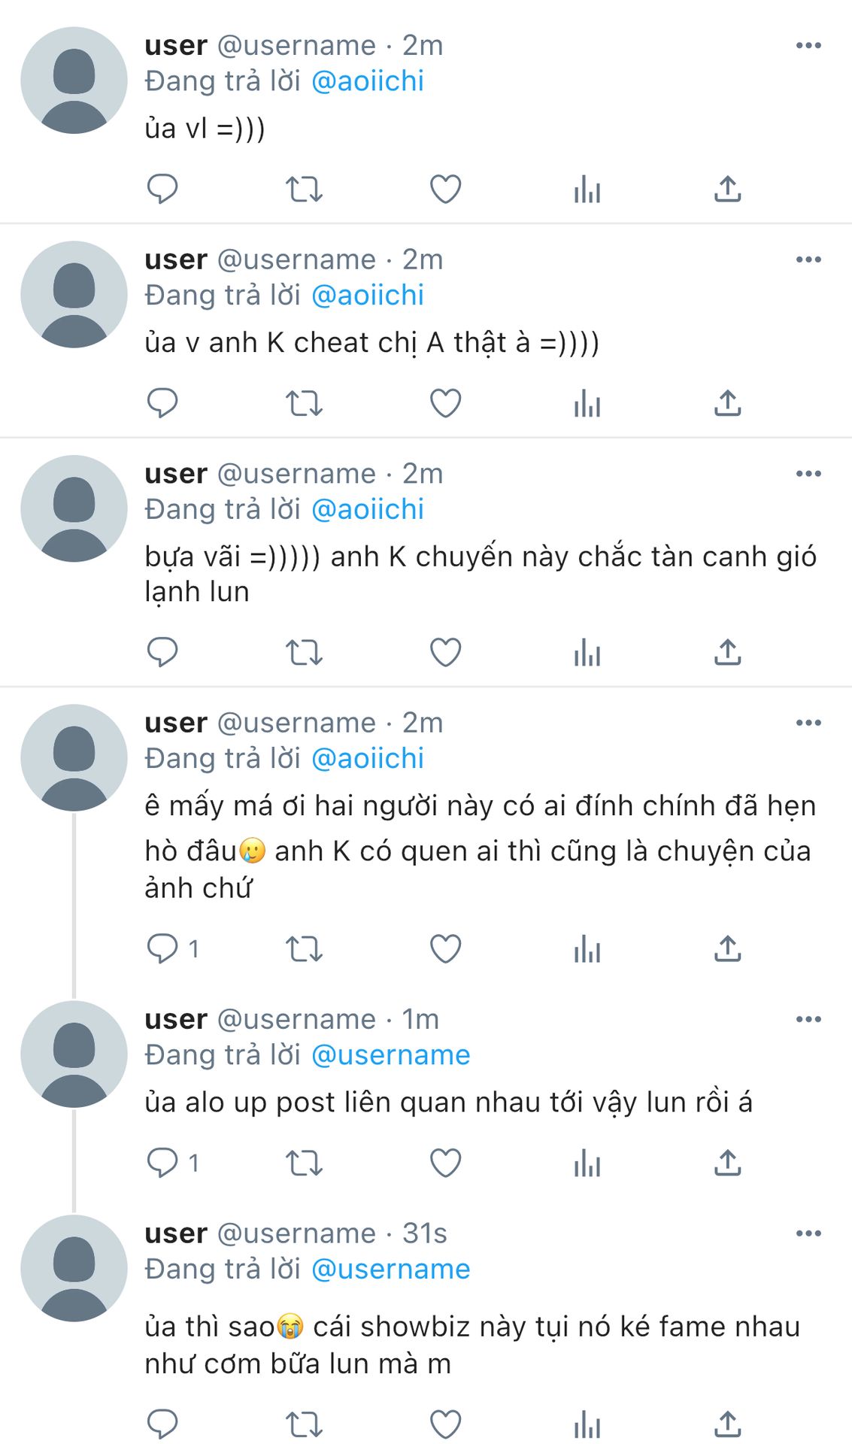Reply to the "anh K cheat chị A" tweet
This screenshot has height=1444, width=852.
(x=162, y=403)
